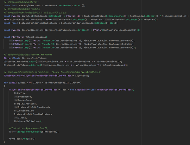190x145 pixels.
Task: Select the InMax parameter hint
Action: 108,20
